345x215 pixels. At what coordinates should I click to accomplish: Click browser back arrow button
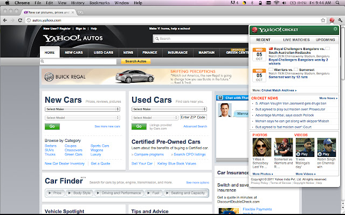[x=5, y=19]
